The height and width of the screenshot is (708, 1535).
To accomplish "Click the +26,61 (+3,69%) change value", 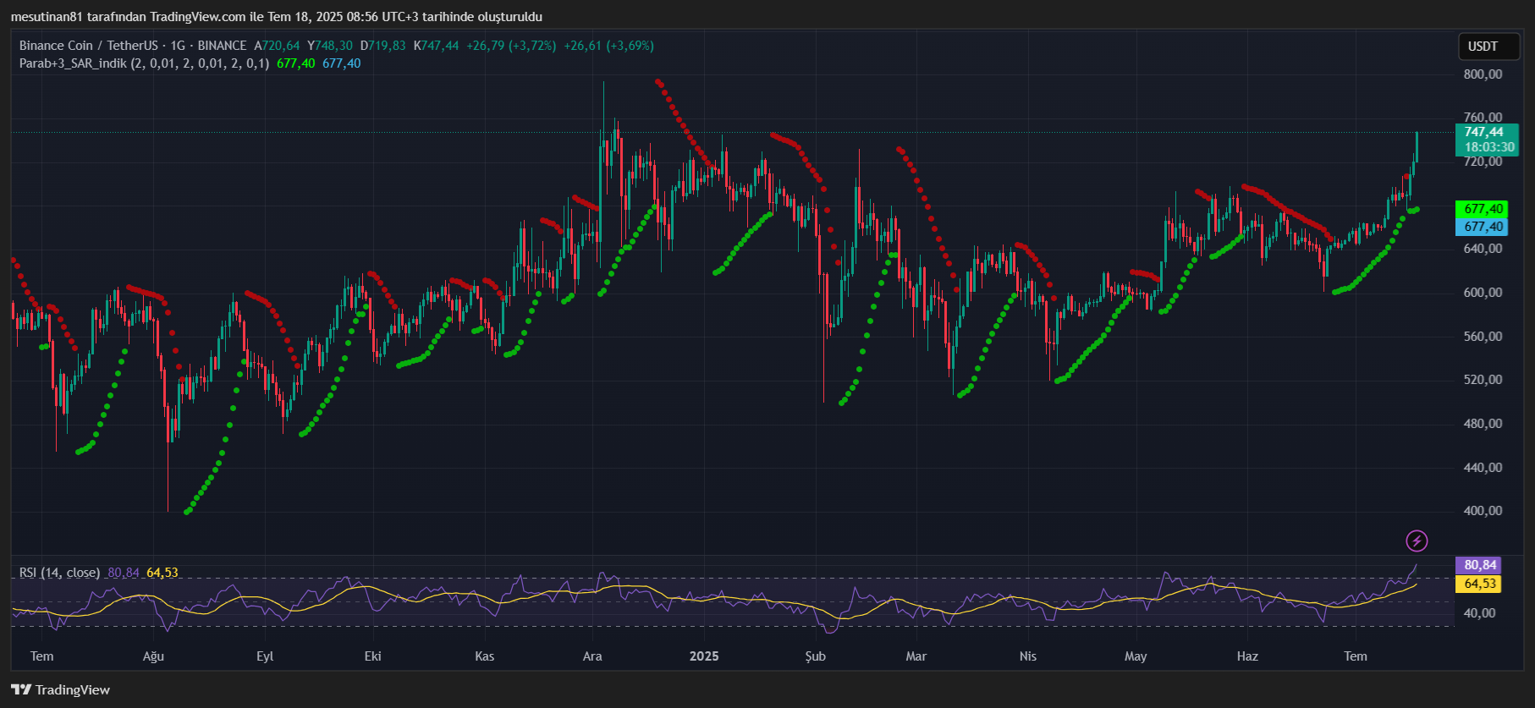I will pos(608,46).
